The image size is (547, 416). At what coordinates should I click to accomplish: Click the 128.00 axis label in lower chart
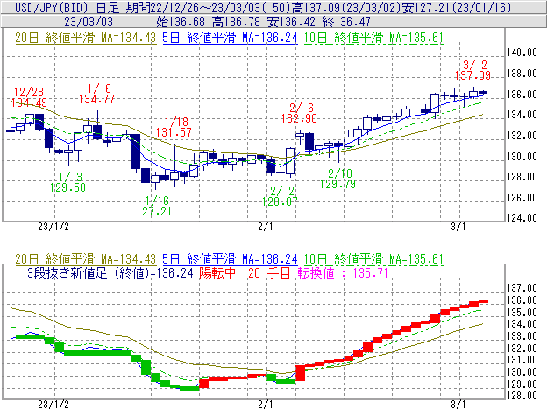pyautogui.click(x=522, y=396)
